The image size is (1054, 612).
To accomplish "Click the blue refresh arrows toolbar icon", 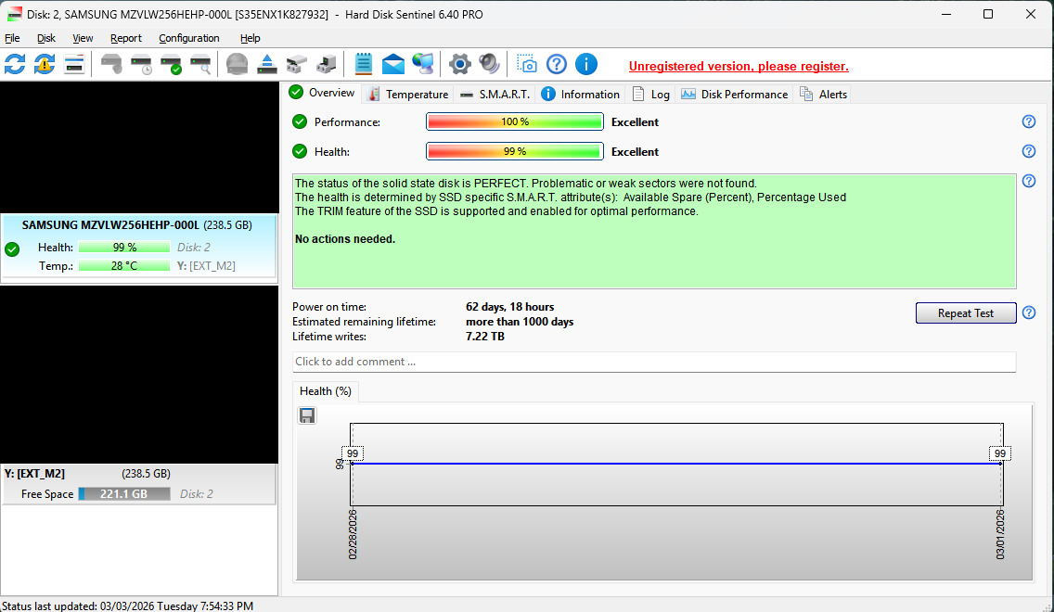I will [15, 65].
